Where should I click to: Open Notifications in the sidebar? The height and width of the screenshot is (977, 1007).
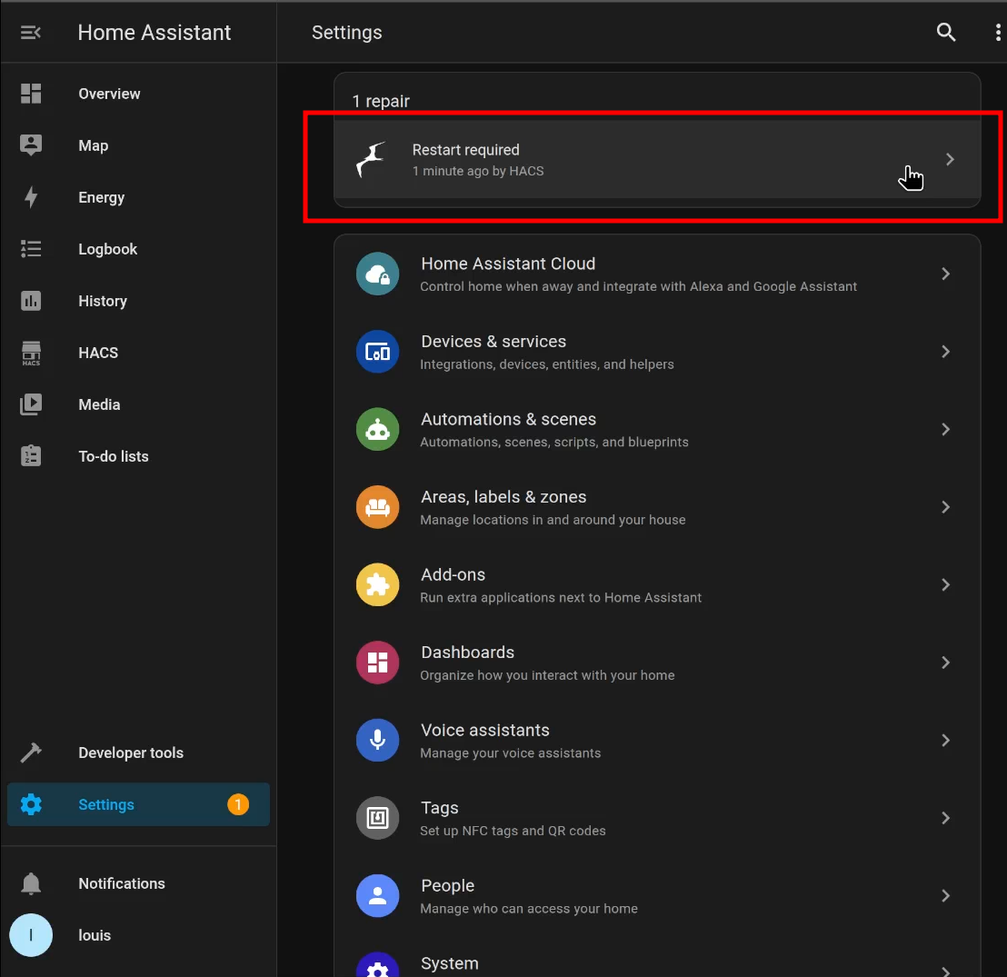[x=138, y=884]
